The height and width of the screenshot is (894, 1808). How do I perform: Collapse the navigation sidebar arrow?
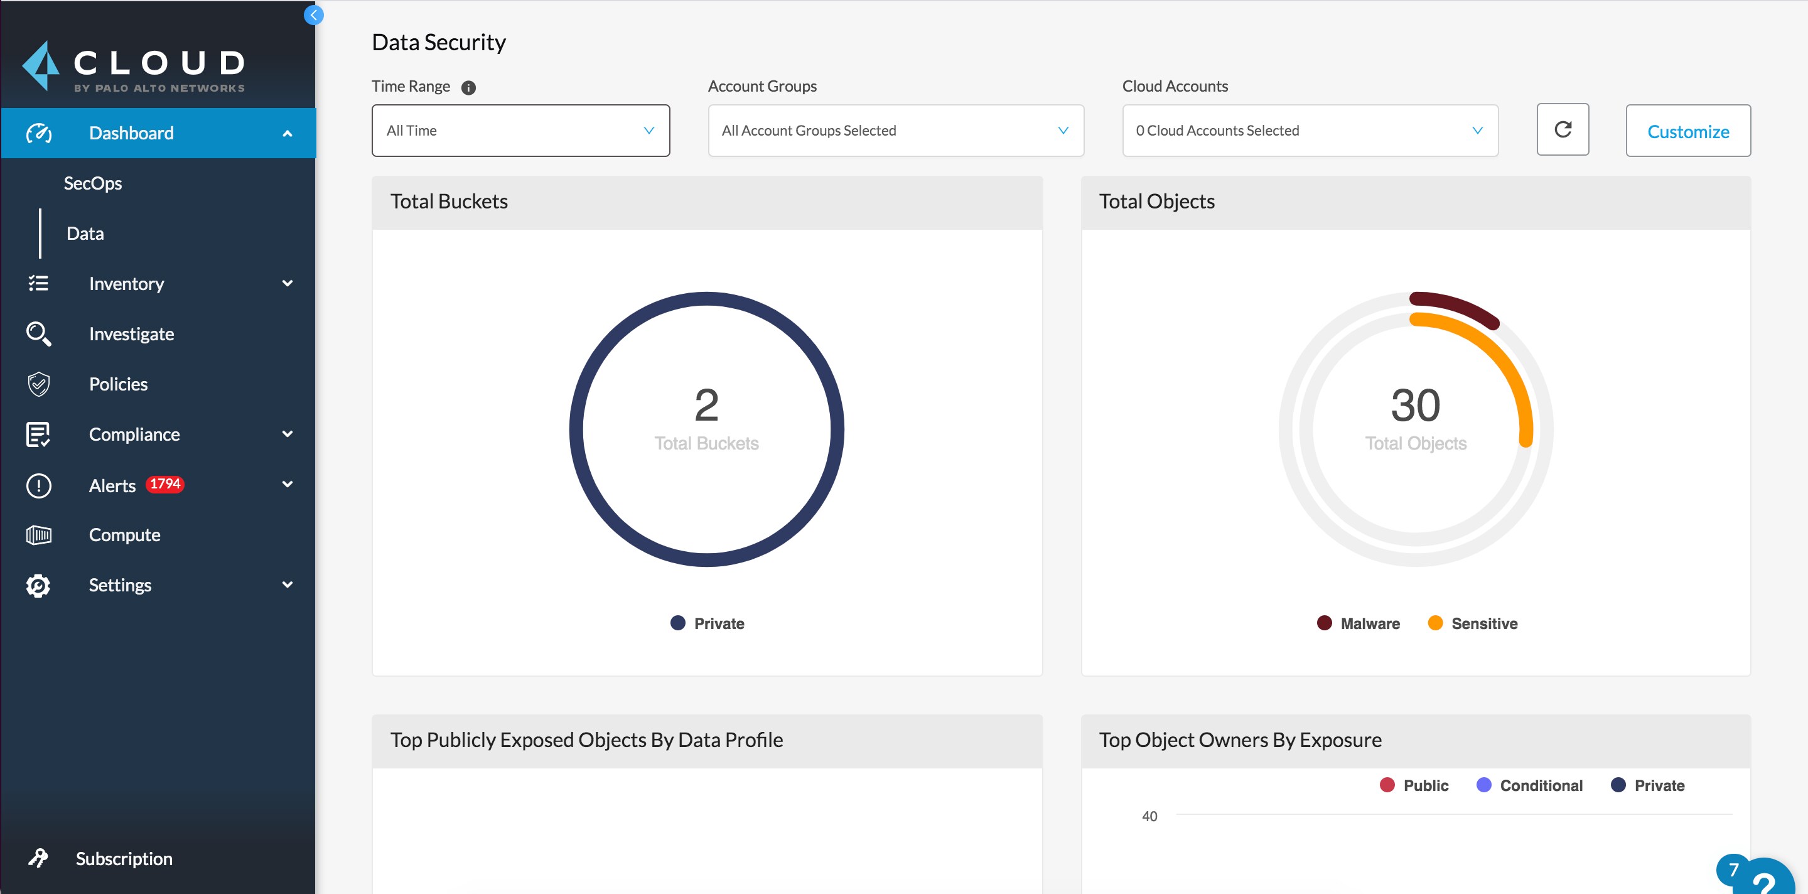pyautogui.click(x=314, y=14)
